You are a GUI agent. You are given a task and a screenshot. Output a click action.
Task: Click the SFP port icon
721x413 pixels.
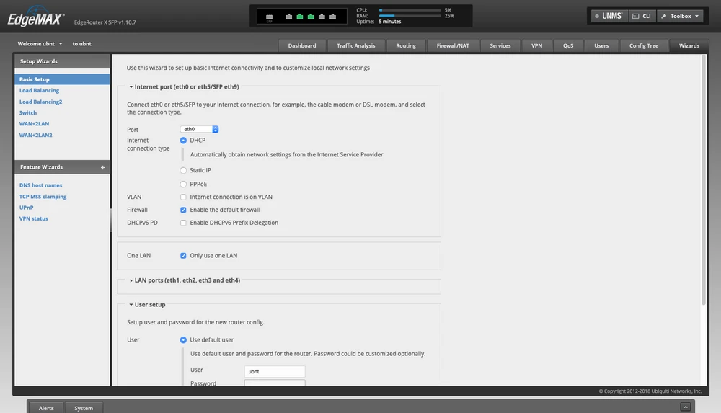270,16
